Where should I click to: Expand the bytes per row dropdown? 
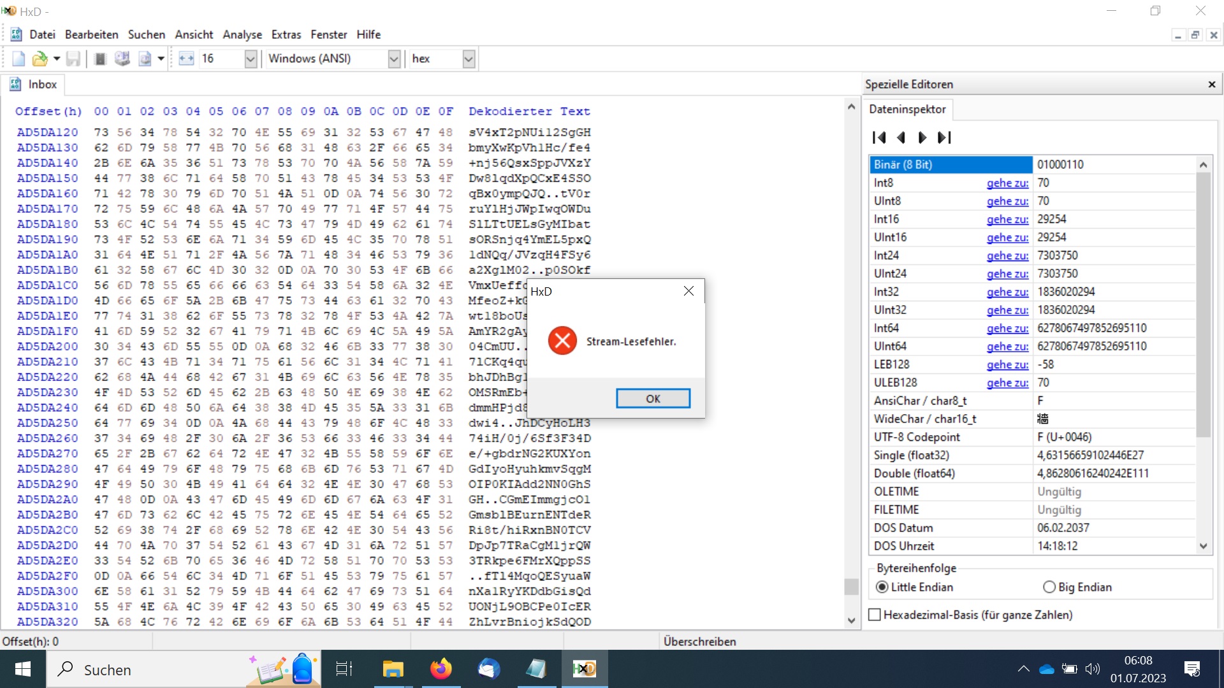click(x=251, y=59)
